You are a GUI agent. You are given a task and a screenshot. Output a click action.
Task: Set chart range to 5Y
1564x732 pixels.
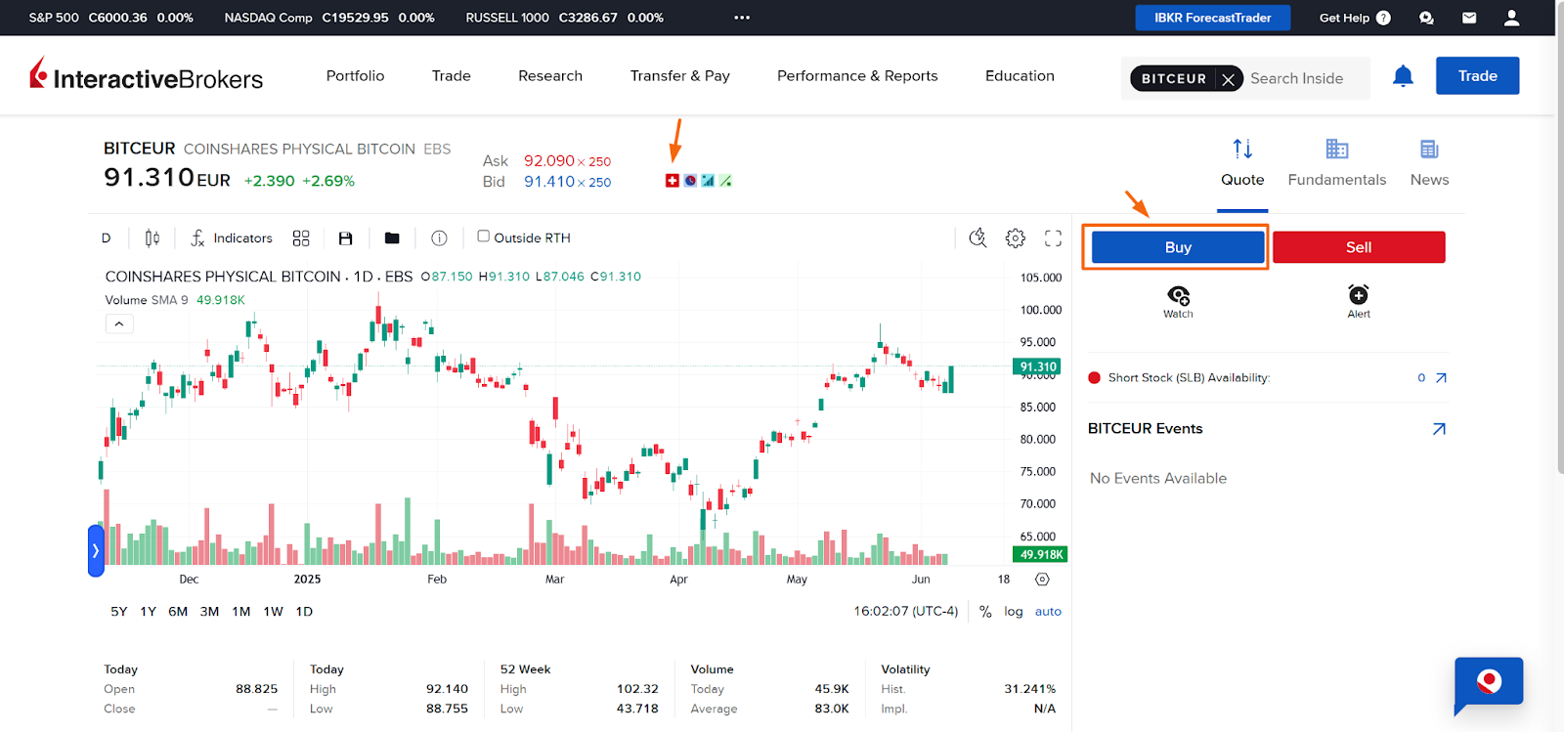click(119, 612)
